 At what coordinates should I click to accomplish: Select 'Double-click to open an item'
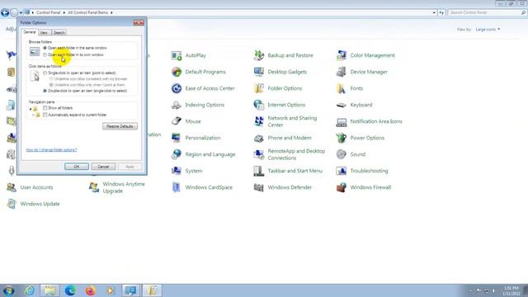(45, 91)
